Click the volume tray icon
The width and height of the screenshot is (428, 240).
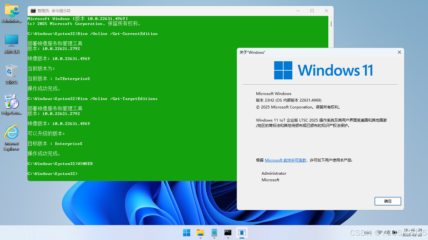coord(387,232)
